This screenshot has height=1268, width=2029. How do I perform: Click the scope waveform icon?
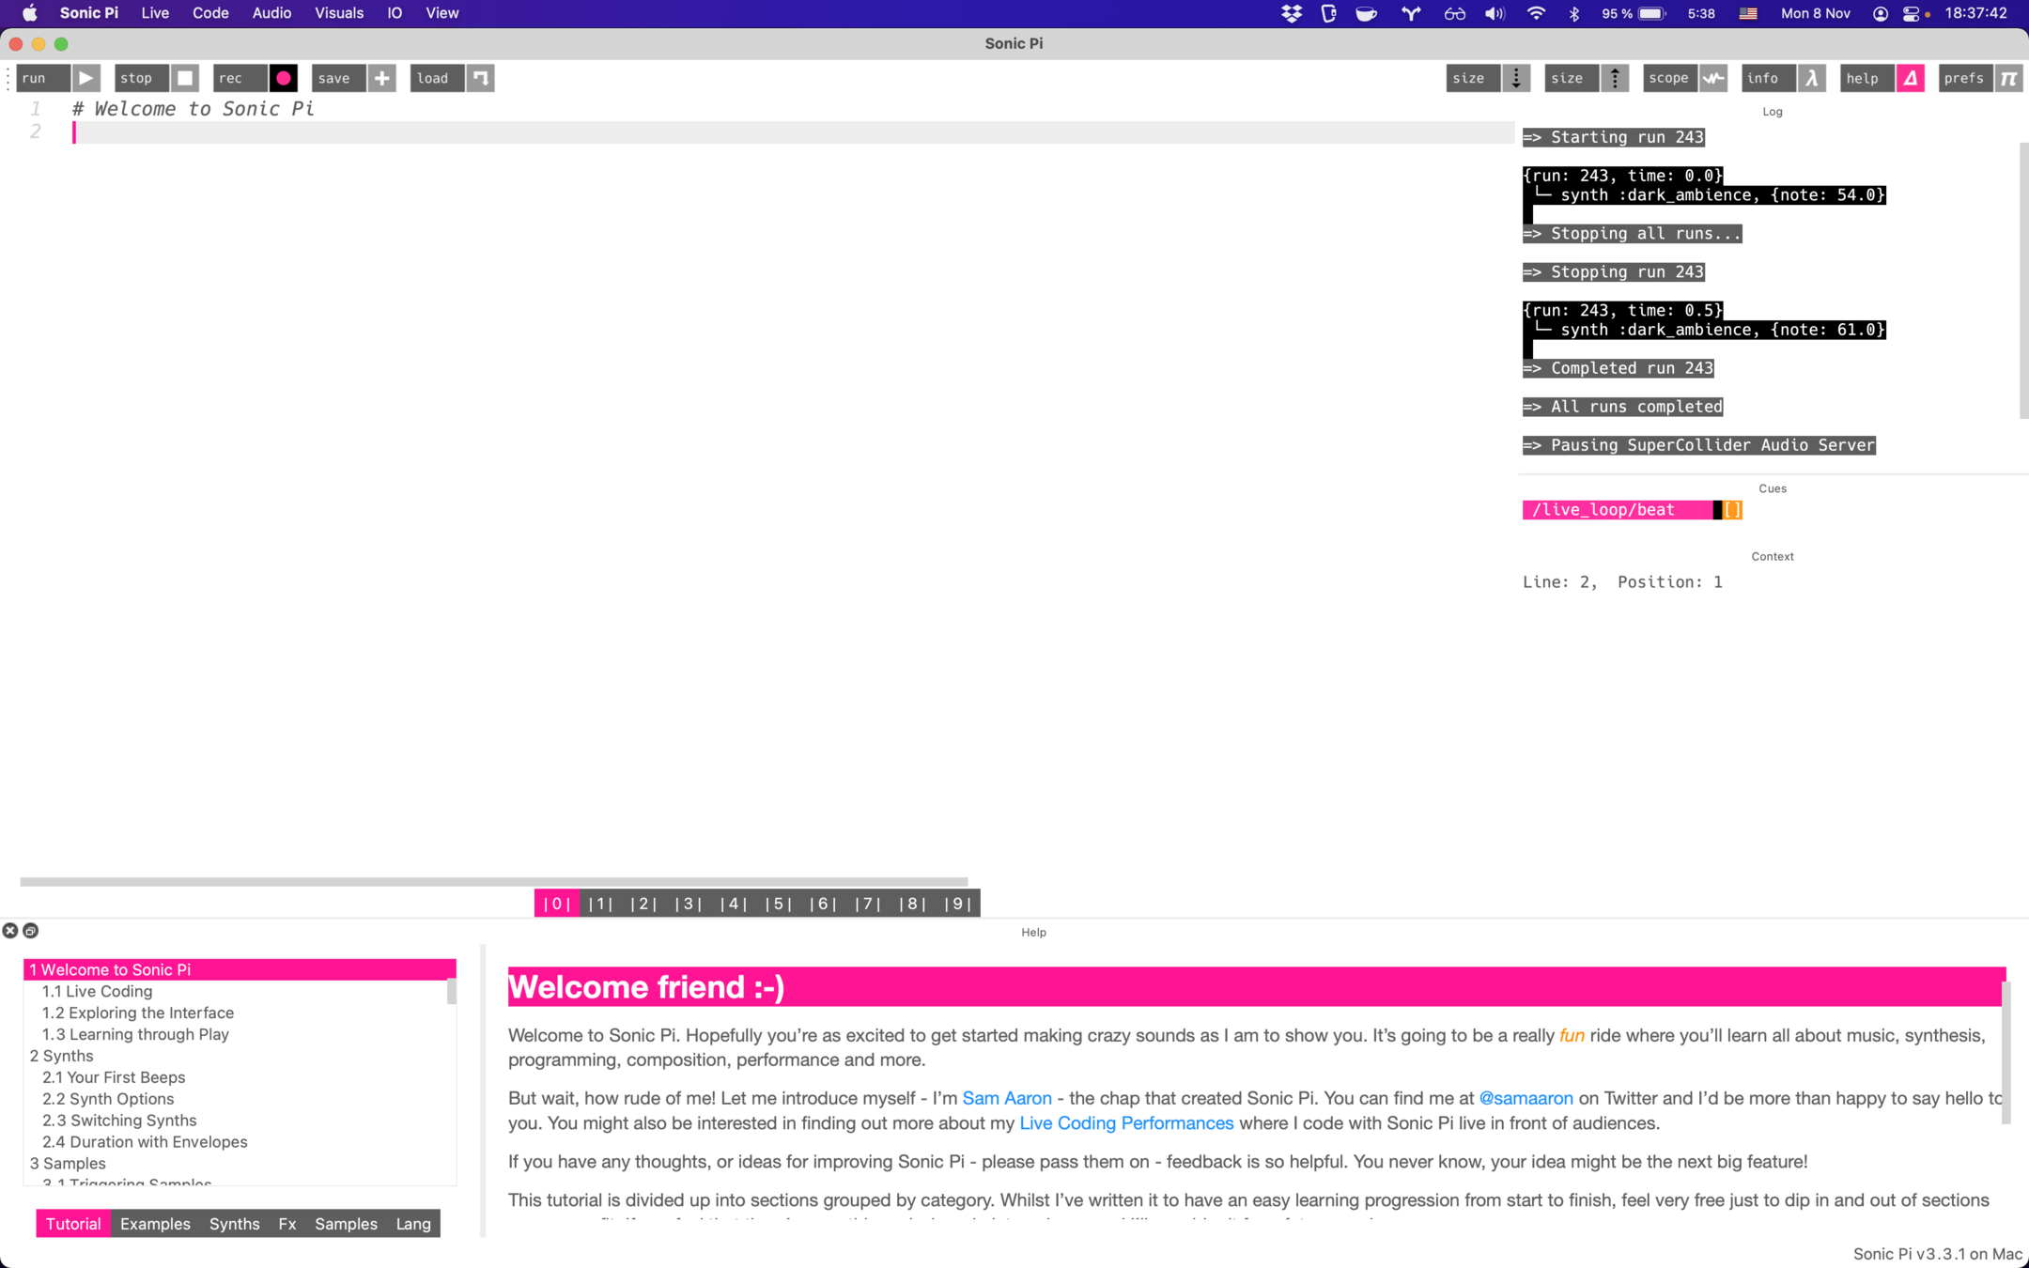tap(1713, 78)
